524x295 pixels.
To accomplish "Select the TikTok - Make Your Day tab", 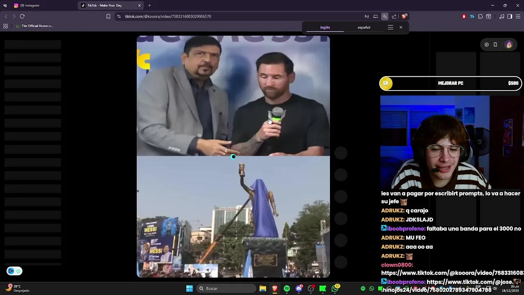I will point(111,5).
